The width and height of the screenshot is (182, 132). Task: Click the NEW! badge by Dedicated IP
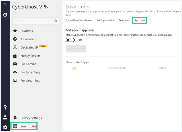tap(43, 46)
